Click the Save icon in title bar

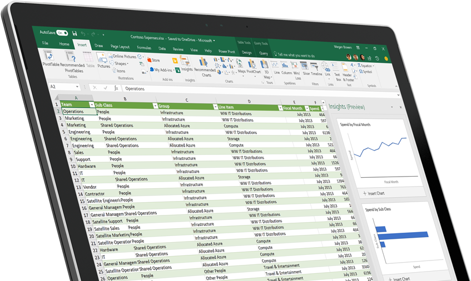(74, 33)
